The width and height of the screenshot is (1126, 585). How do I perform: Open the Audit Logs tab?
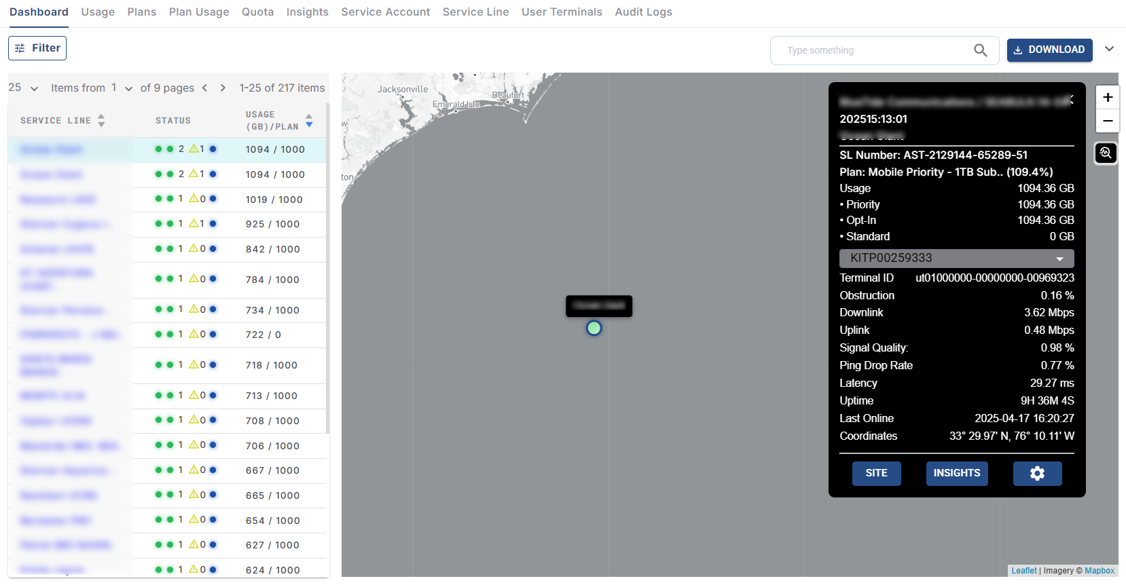click(643, 12)
